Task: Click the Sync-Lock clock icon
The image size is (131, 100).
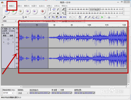Action: [x=80, y=17]
